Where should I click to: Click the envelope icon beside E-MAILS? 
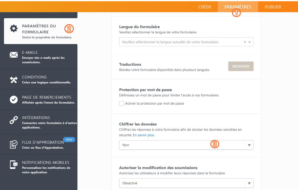tap(14, 55)
